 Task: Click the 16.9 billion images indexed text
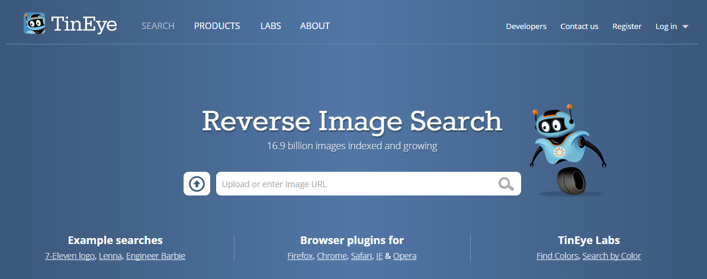coord(352,146)
